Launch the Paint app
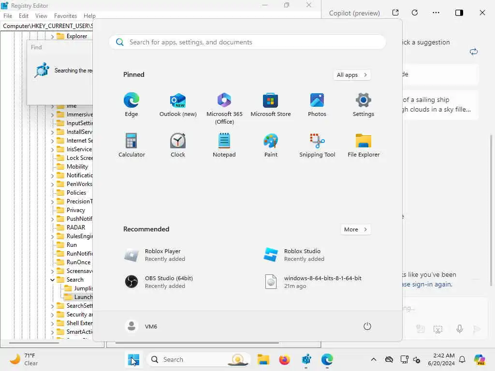Viewport: 495px width, 371px height. pyautogui.click(x=271, y=145)
